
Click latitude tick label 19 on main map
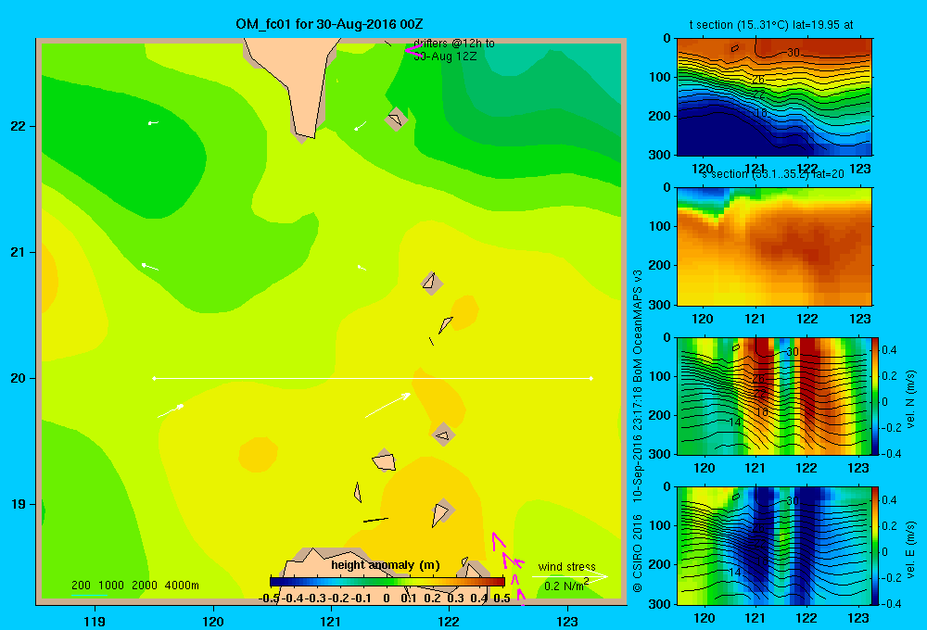pos(18,504)
